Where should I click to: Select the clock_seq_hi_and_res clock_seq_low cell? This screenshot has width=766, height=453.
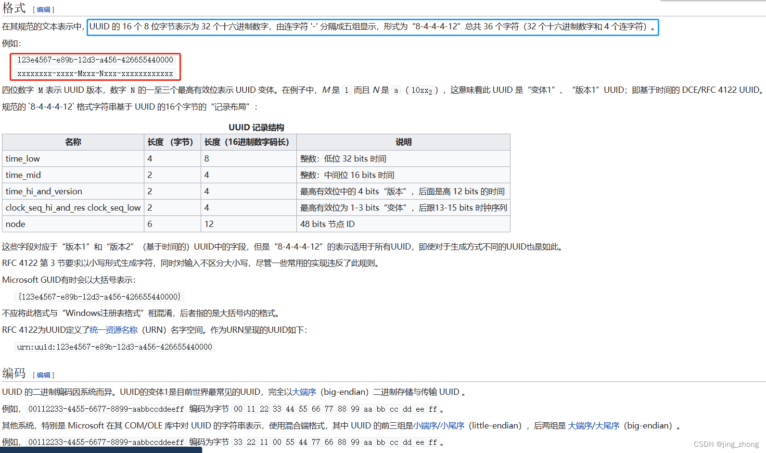[73, 208]
